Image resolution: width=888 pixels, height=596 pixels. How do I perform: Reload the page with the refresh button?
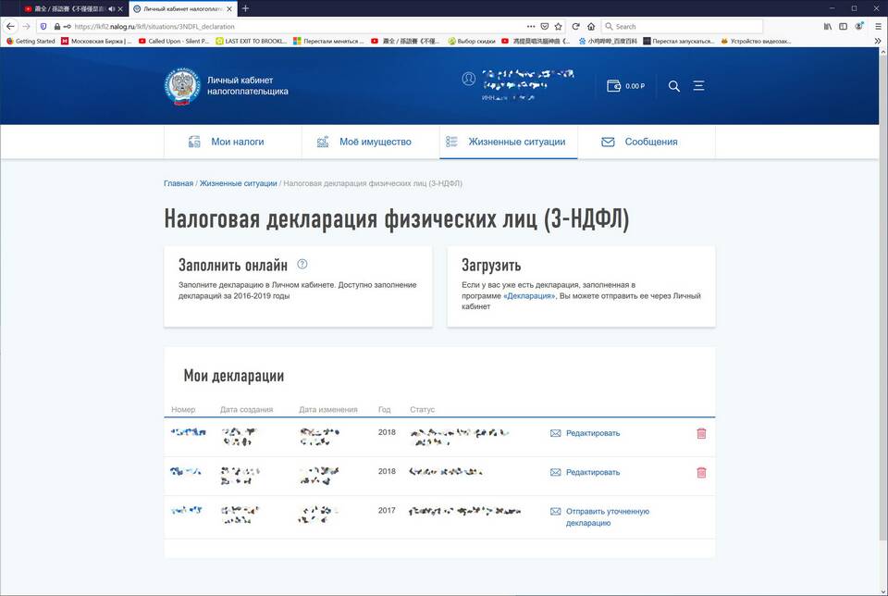point(576,26)
